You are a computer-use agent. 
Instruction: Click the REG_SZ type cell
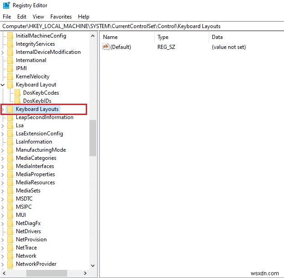[166, 47]
